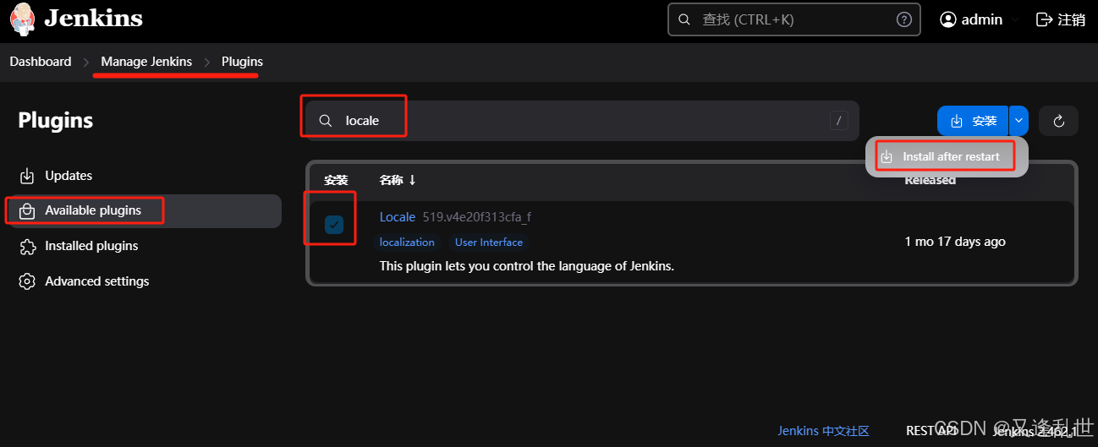
Task: Click the Plugins page heading
Action: [56, 121]
